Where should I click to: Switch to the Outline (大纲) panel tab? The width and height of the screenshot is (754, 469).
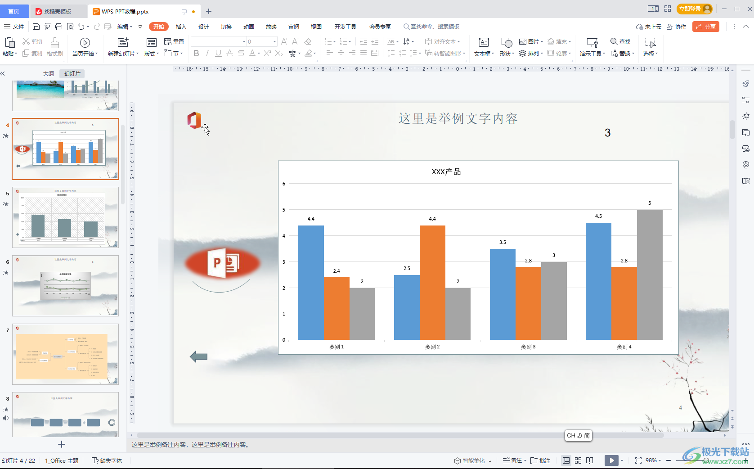(x=48, y=73)
